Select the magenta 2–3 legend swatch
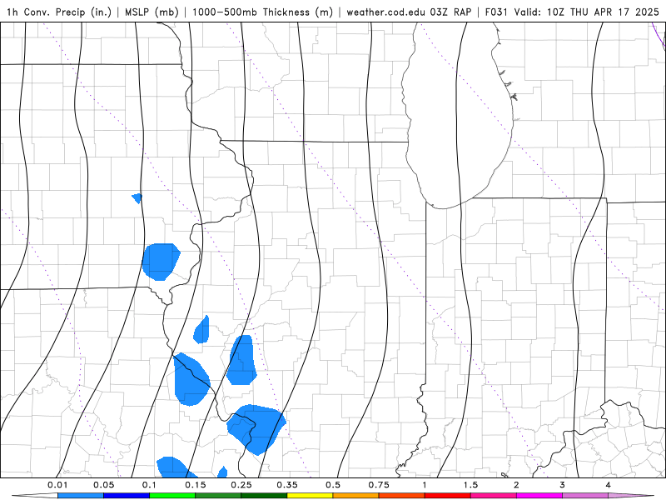666x500 pixels. [x=539, y=496]
